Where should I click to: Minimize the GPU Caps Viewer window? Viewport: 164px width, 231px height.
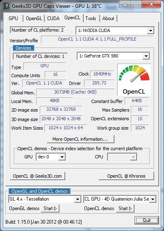125,5
